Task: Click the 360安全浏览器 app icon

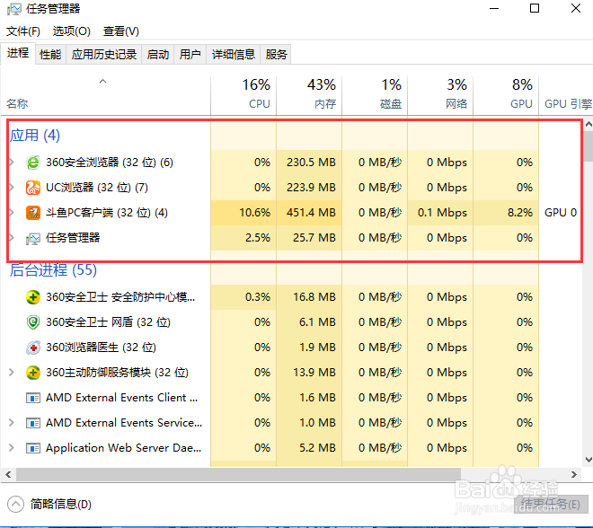Action: pyautogui.click(x=33, y=163)
